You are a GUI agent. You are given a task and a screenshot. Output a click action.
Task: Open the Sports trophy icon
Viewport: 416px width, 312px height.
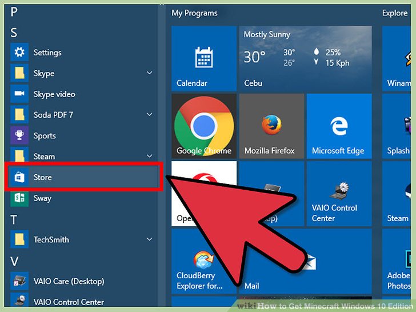pos(19,135)
